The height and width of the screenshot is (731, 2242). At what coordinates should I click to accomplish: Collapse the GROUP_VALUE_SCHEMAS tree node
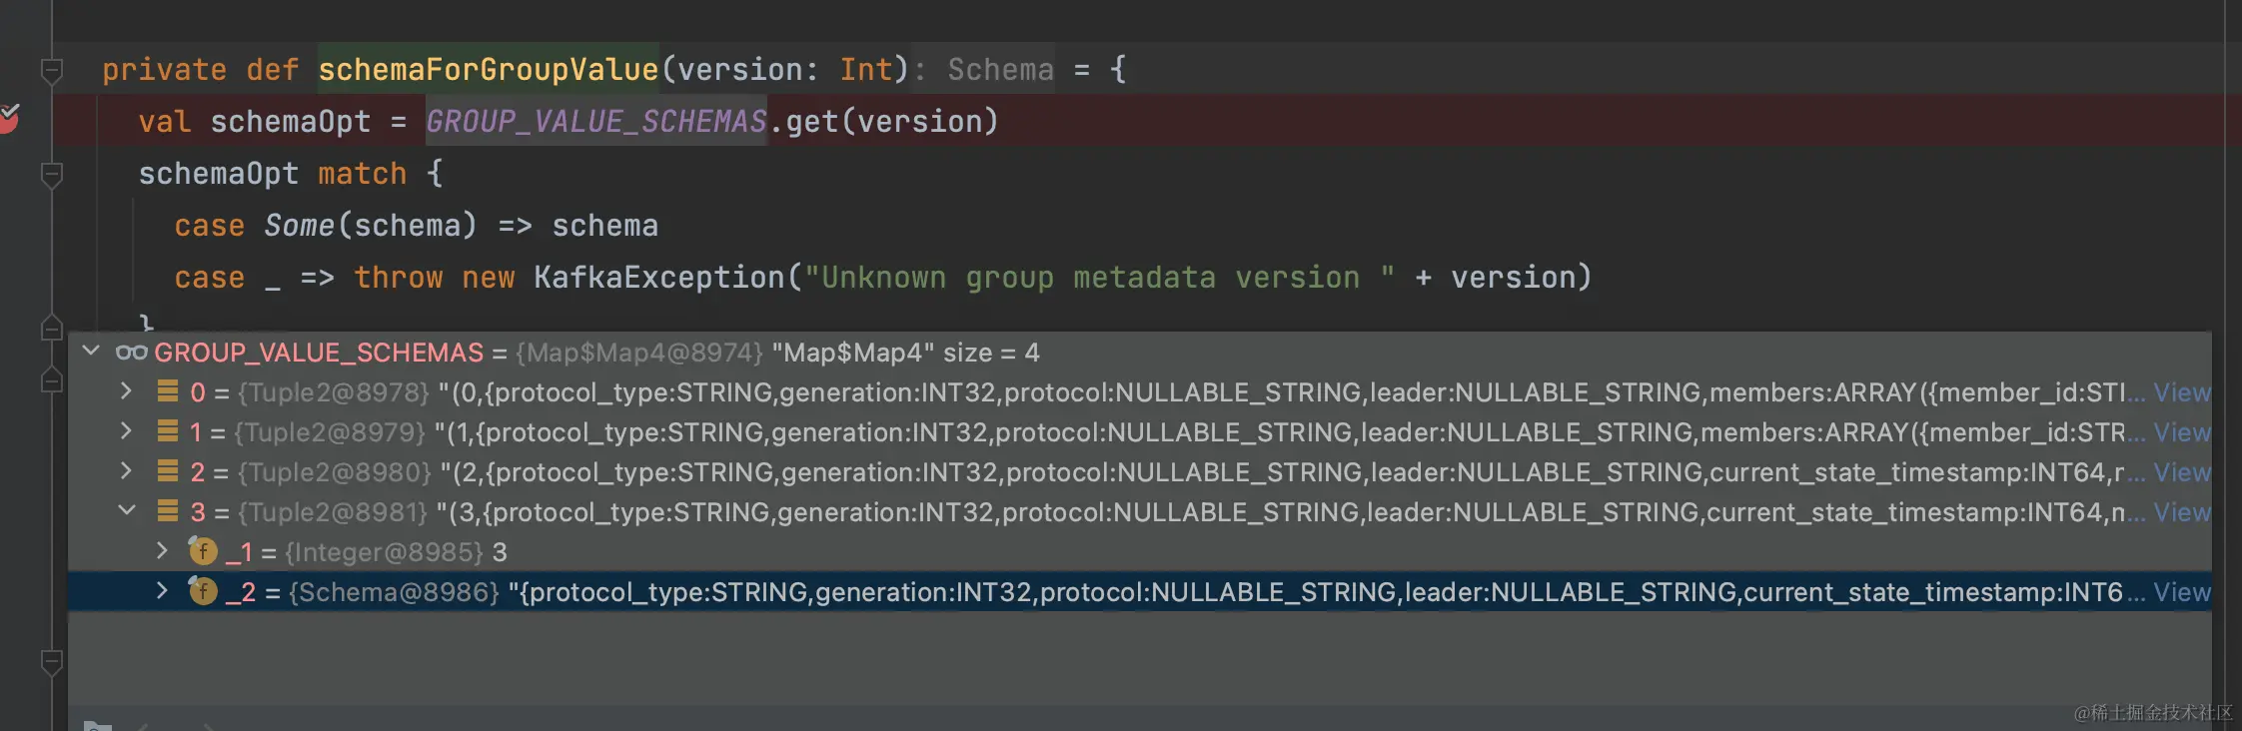(91, 351)
